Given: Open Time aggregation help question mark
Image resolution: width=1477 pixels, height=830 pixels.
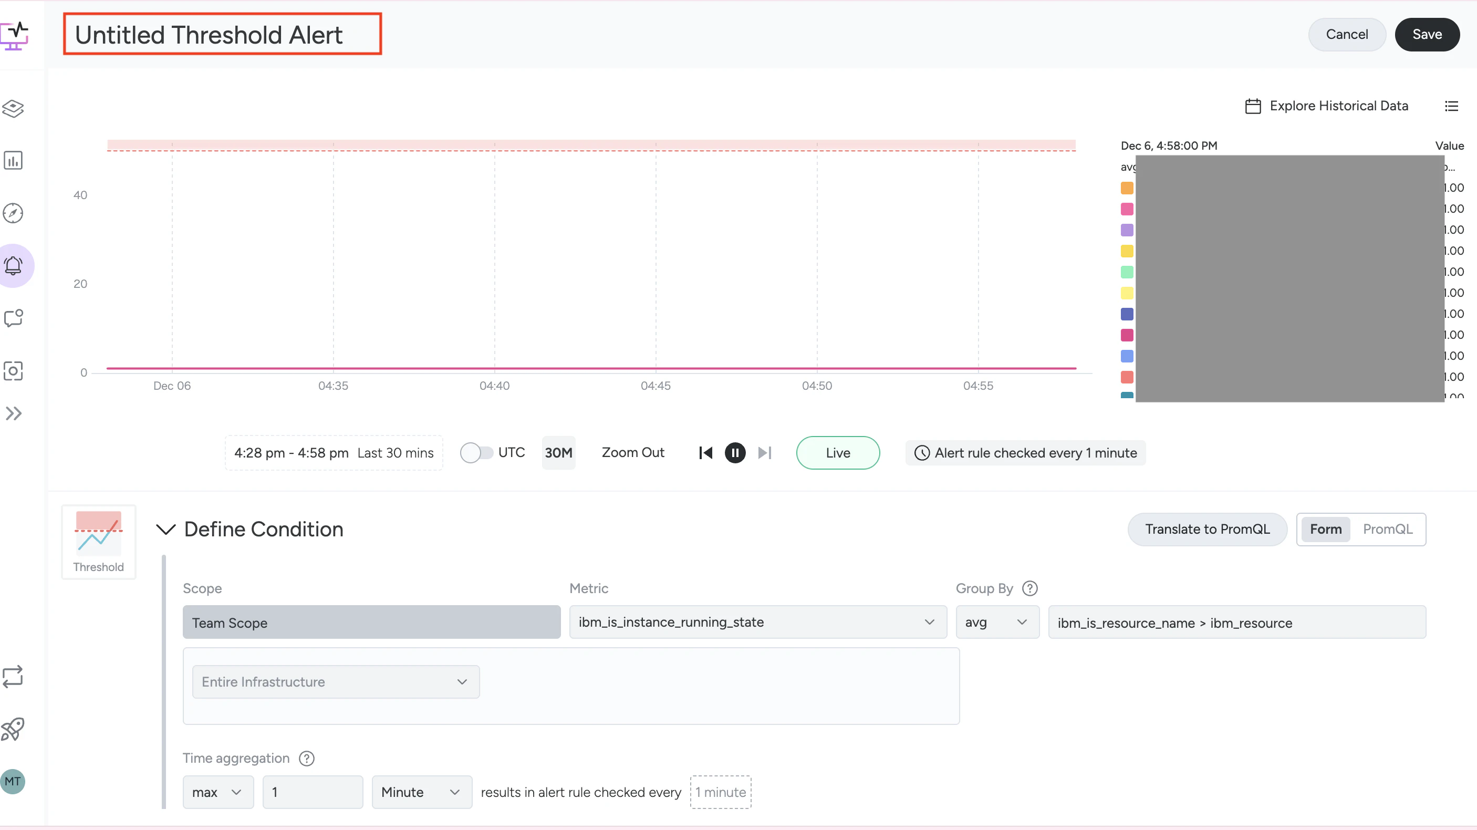Looking at the screenshot, I should (307, 759).
